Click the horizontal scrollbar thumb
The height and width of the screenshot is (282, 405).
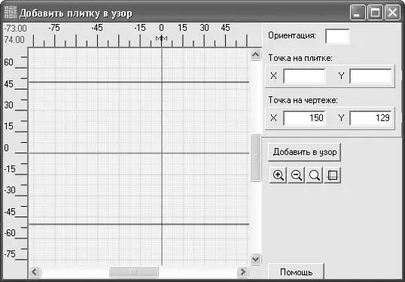[133, 271]
